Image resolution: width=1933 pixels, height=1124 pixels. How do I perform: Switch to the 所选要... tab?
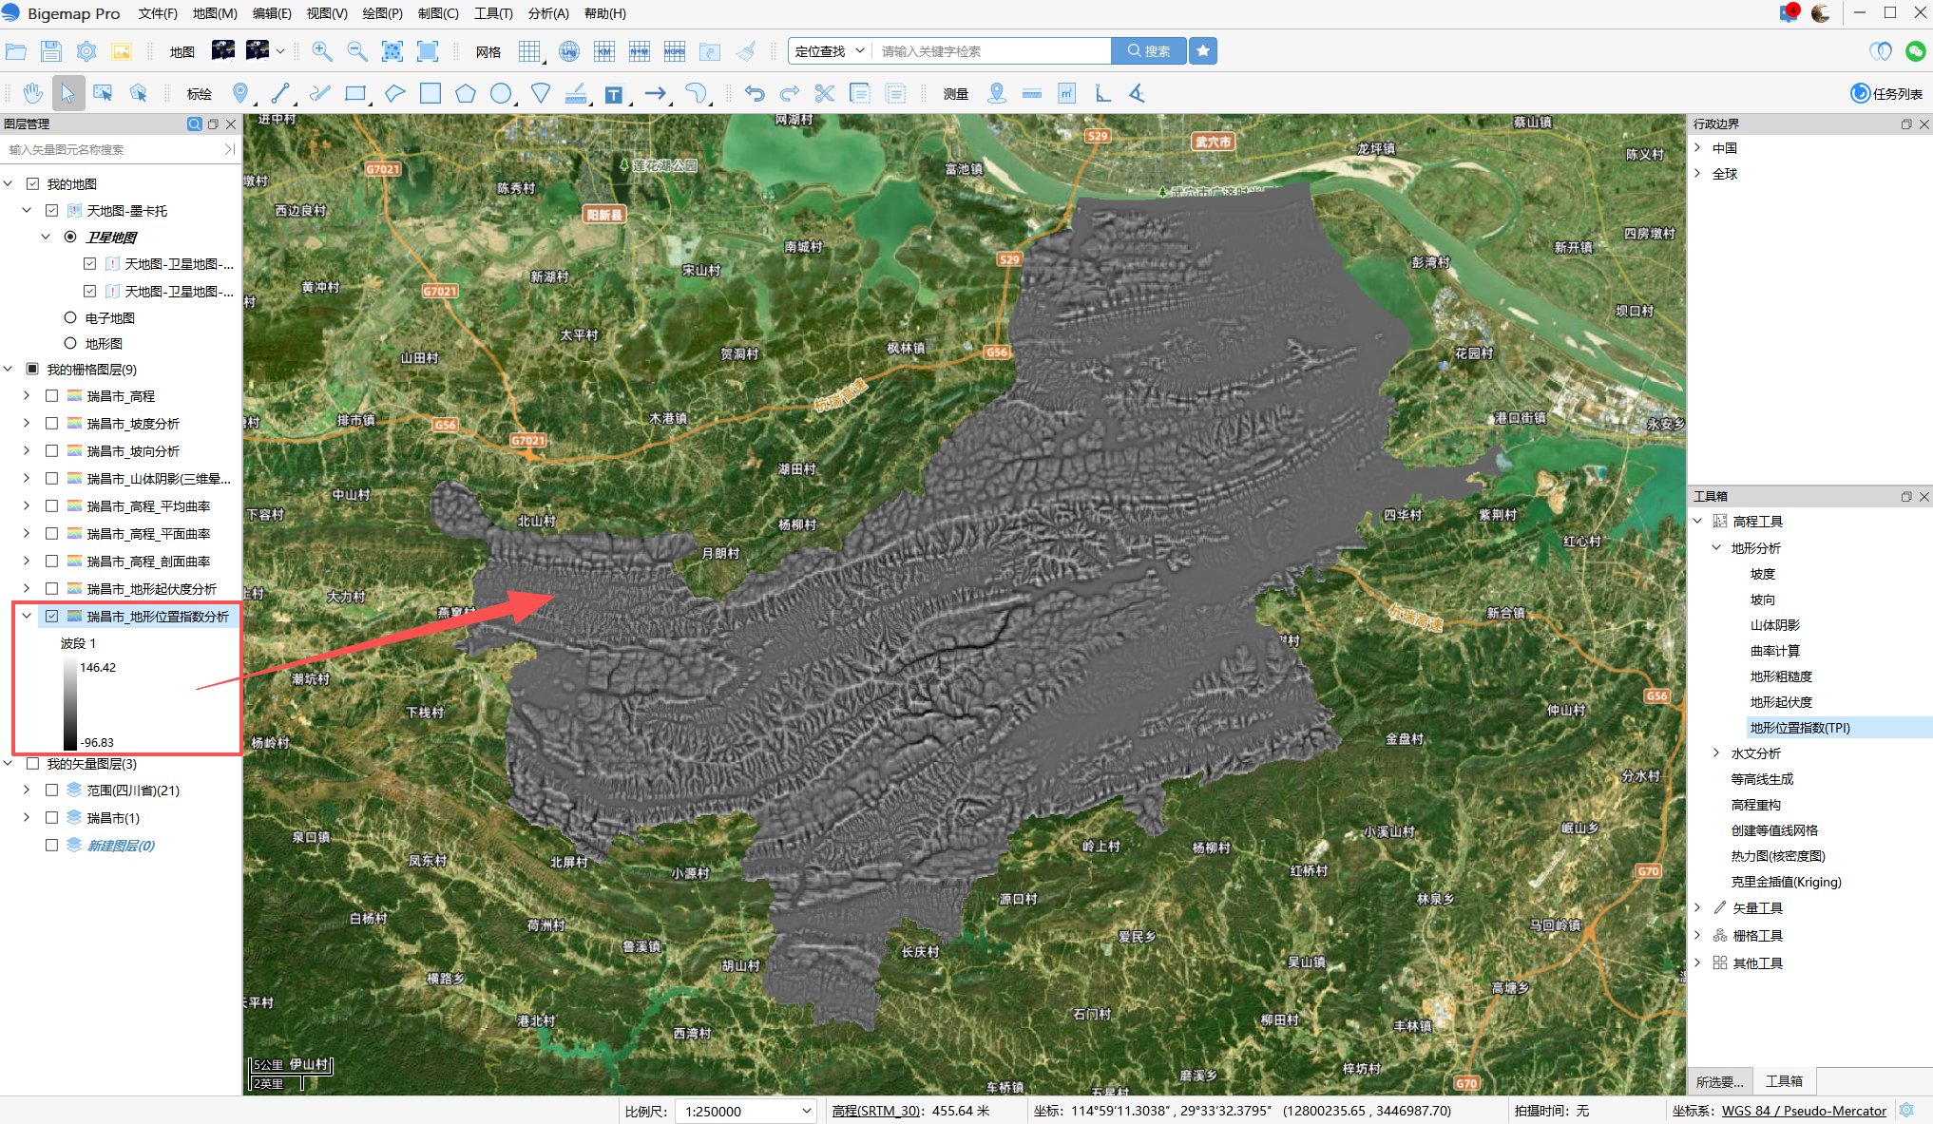pos(1720,1082)
